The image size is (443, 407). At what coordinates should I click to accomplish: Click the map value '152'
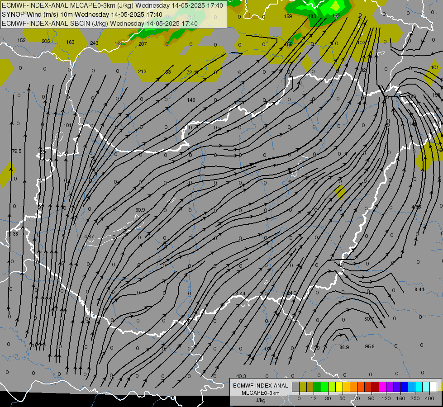tap(21, 40)
